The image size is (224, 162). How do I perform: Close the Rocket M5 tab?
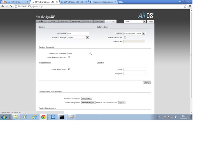86,2
